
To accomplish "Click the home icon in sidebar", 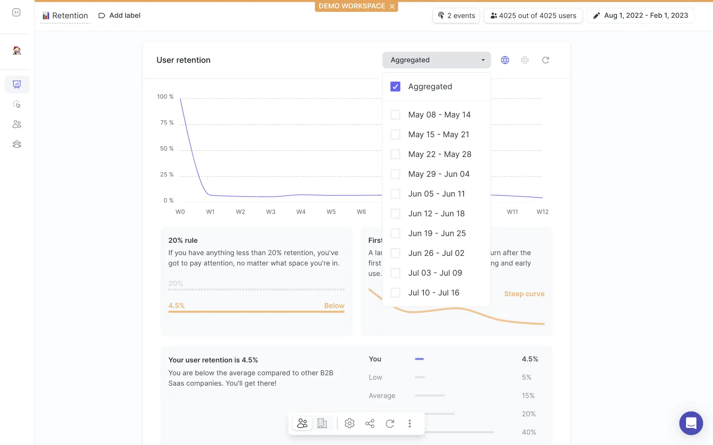I will click(17, 50).
